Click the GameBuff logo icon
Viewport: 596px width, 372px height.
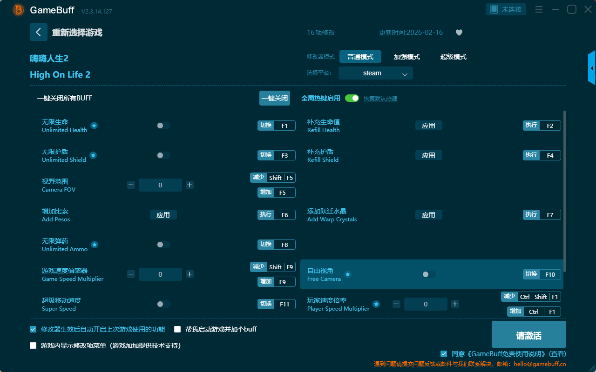[19, 10]
